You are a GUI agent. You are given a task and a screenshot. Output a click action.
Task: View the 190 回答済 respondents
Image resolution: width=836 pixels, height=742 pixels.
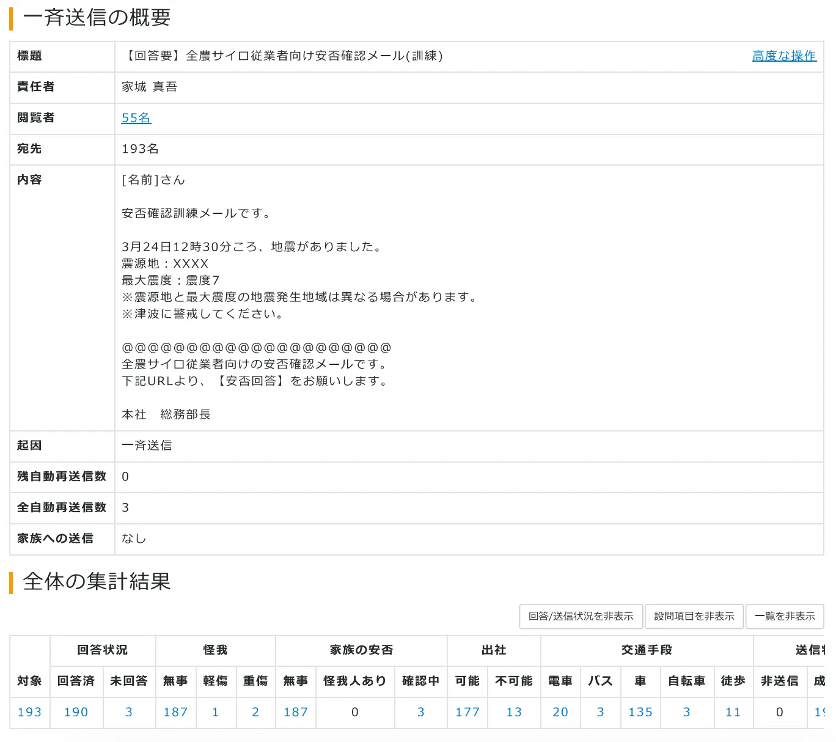[x=76, y=711]
